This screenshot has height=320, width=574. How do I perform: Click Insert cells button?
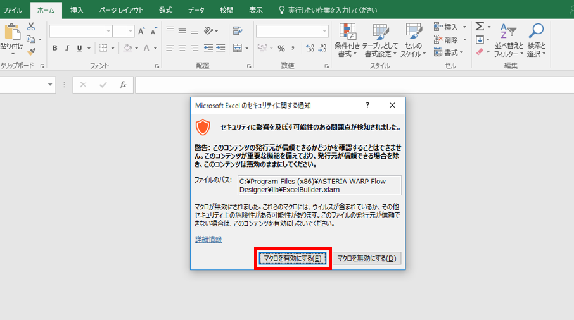click(450, 27)
